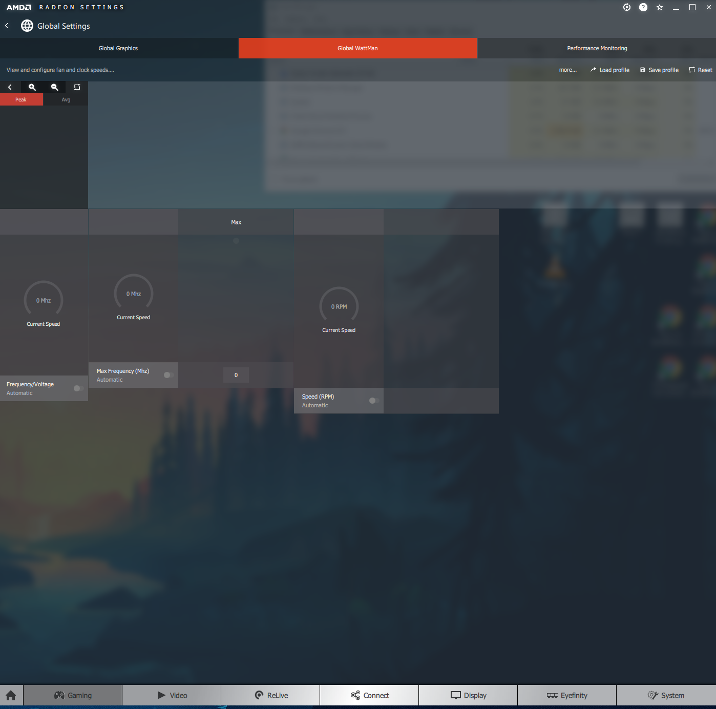
Task: Show Peak values in the graph
Action: pyautogui.click(x=21, y=99)
